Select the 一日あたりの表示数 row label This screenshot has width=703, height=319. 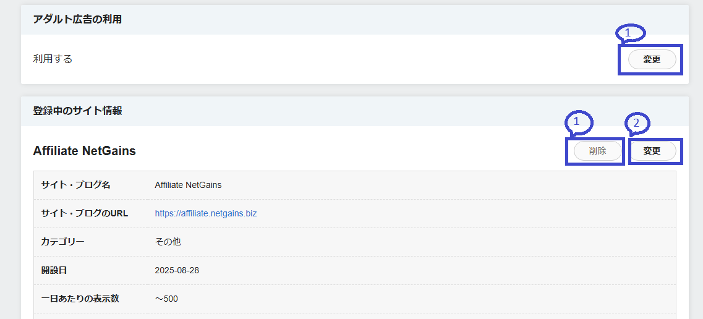coord(80,299)
